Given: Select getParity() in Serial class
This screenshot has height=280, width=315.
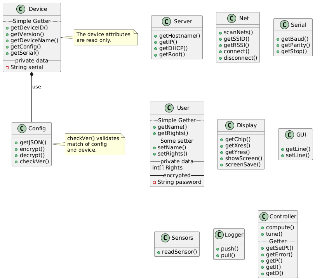Looking at the screenshot, I should point(296,45).
